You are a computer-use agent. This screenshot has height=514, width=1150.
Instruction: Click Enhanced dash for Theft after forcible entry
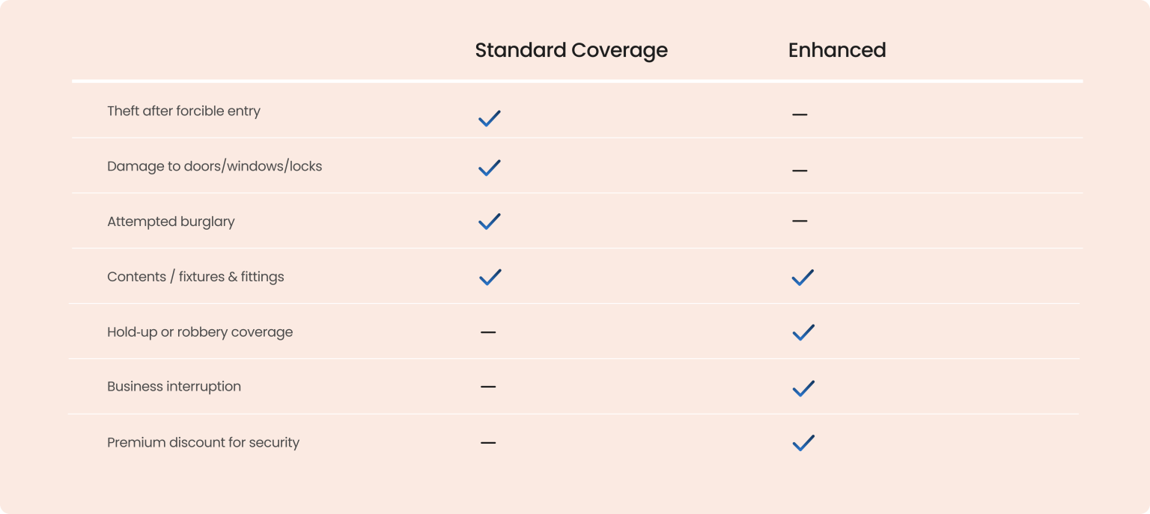coord(800,115)
